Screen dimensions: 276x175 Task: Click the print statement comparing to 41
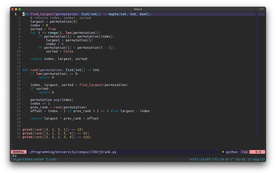click(x=56, y=133)
